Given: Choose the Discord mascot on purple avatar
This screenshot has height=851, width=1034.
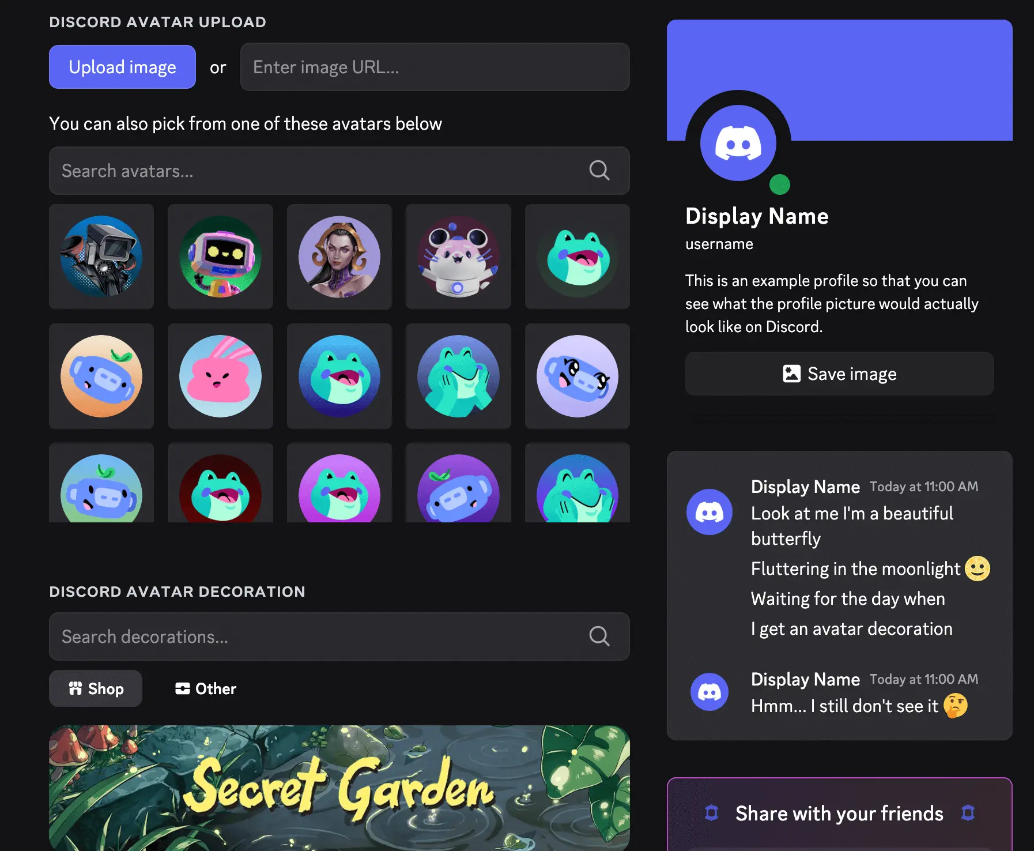Looking at the screenshot, I should coord(458,483).
